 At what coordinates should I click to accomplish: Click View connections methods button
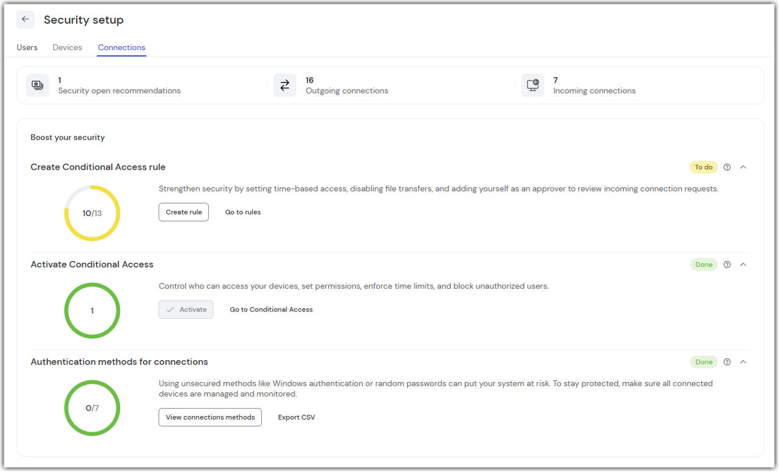click(x=210, y=417)
